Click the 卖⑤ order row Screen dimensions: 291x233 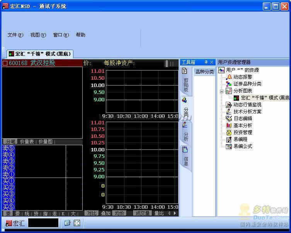click(x=42, y=148)
